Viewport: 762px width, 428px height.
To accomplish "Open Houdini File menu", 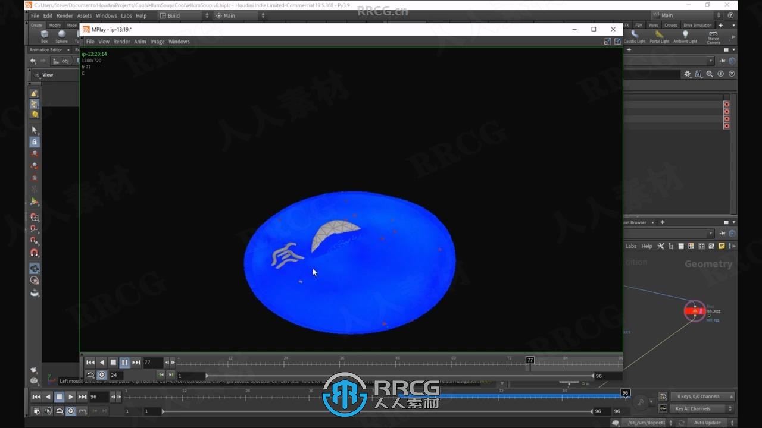I will pos(35,16).
